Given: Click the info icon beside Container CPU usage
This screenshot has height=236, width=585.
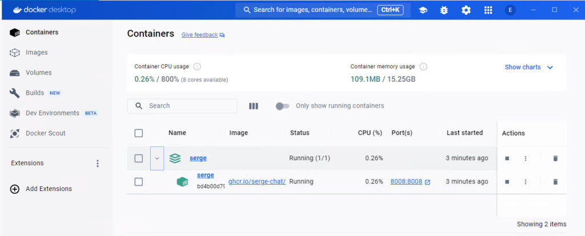Looking at the screenshot, I should tap(197, 67).
